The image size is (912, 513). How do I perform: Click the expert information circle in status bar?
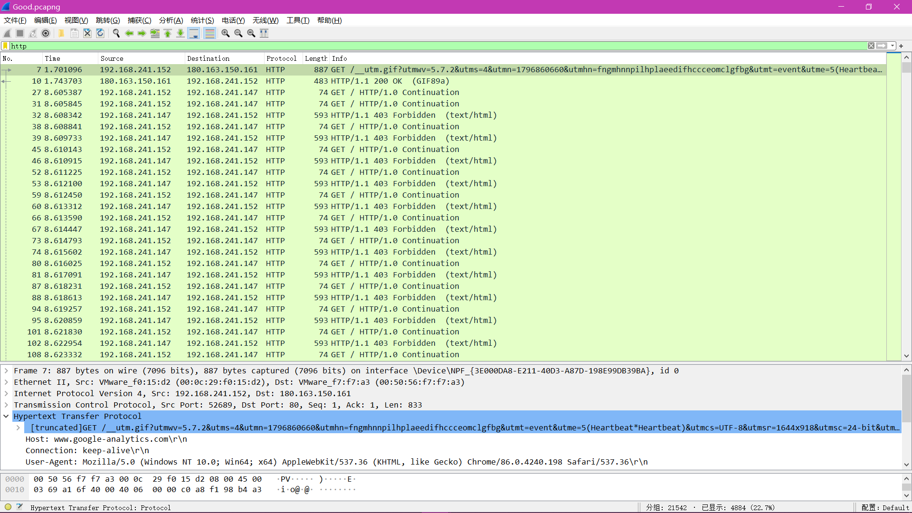point(8,507)
